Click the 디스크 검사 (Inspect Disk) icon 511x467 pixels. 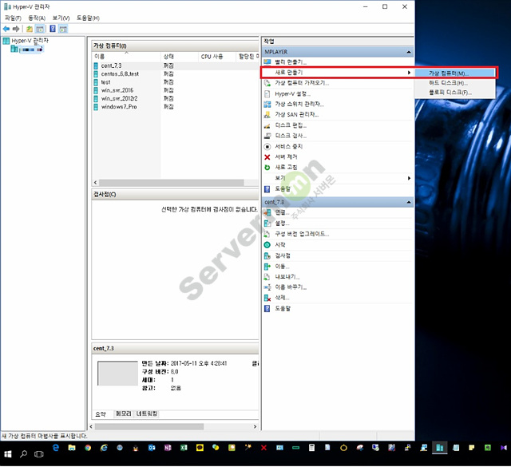pyautogui.click(x=267, y=136)
